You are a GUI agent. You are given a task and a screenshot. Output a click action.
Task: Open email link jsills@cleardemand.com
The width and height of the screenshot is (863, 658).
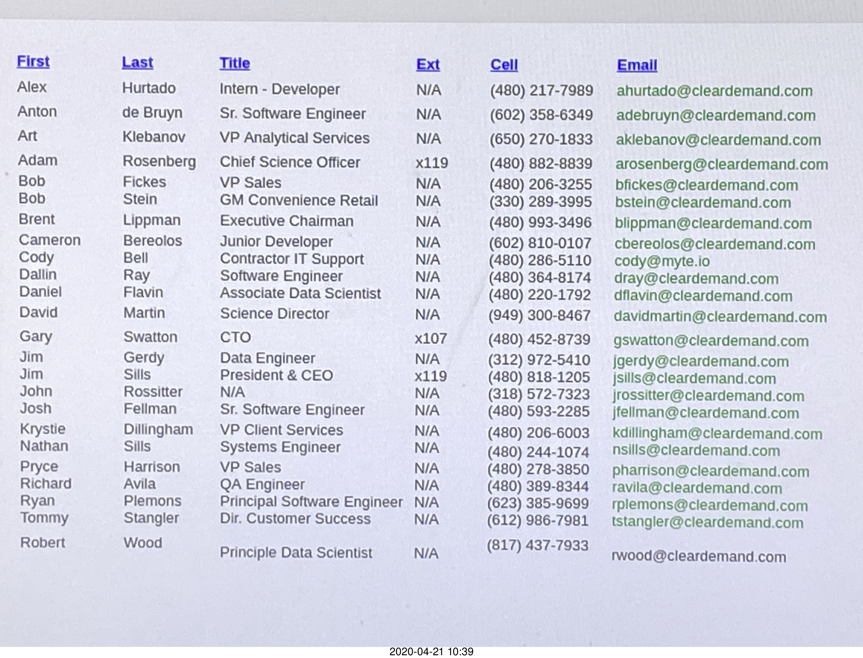[694, 379]
